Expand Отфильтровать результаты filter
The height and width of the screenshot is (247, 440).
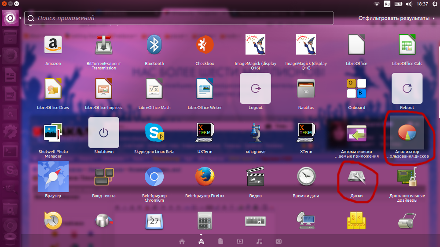click(x=396, y=18)
